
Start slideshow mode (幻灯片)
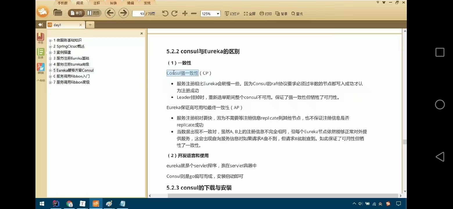(x=232, y=14)
